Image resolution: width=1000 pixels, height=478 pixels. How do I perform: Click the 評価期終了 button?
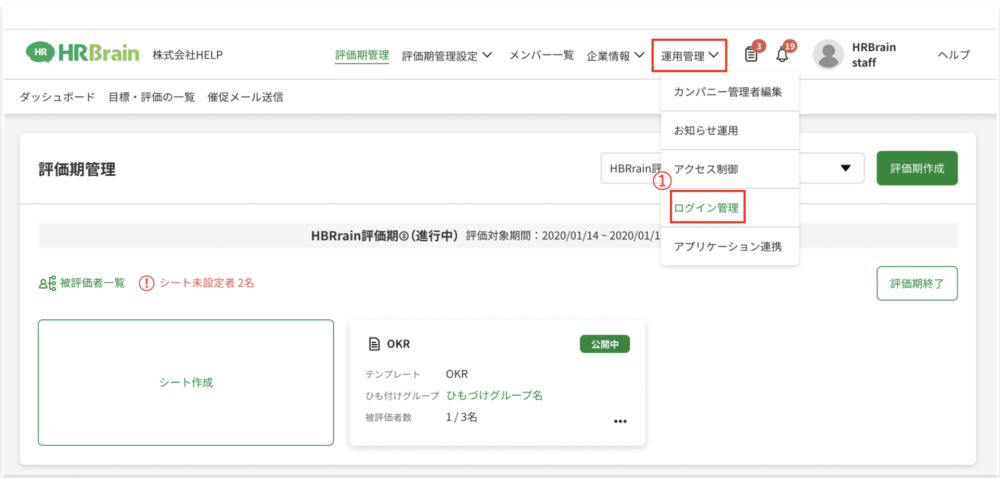pyautogui.click(x=916, y=284)
